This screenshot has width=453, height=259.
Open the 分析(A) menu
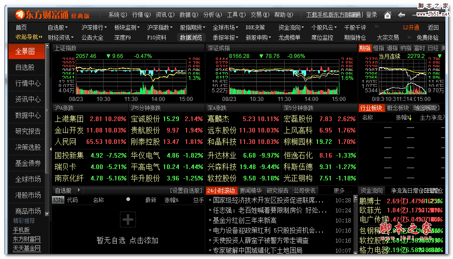[x=212, y=15]
